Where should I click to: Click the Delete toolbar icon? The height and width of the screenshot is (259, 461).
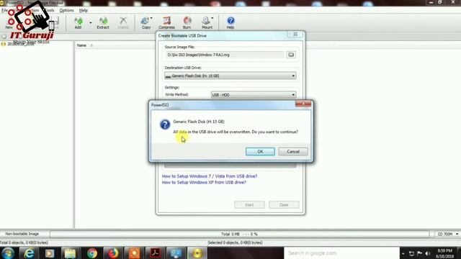pos(123,23)
